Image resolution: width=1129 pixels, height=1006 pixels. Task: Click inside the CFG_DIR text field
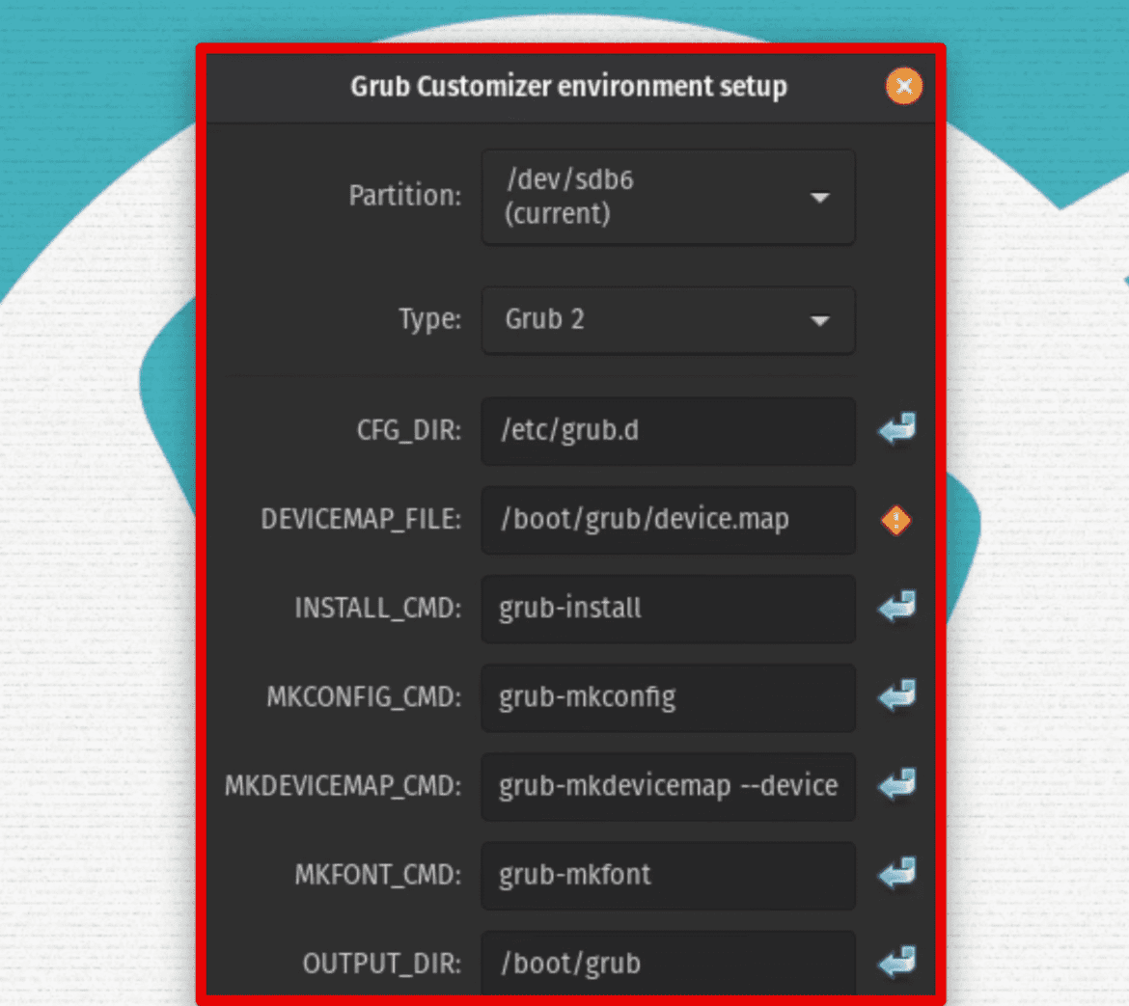point(668,431)
